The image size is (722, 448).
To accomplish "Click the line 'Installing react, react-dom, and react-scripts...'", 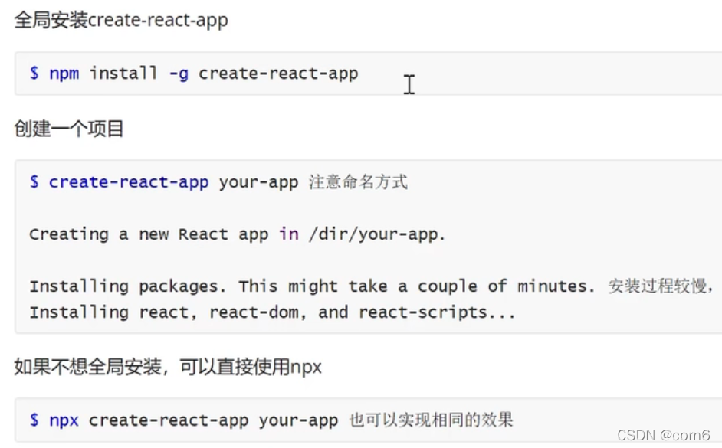I will click(272, 312).
